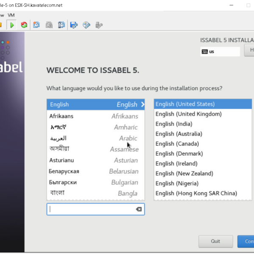Click inside the language search field

91,209
